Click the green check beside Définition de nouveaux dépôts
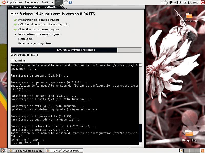 tap(15, 24)
